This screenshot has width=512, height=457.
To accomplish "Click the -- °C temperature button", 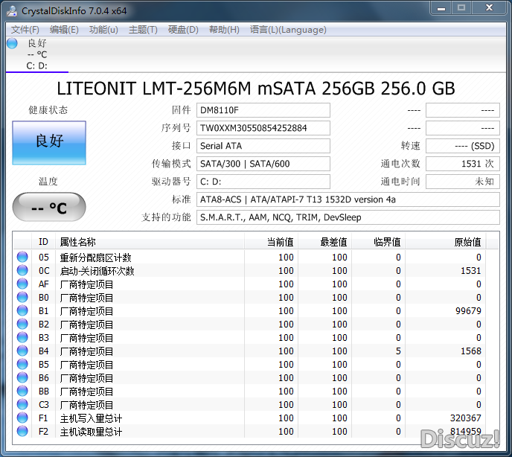I will pyautogui.click(x=49, y=207).
